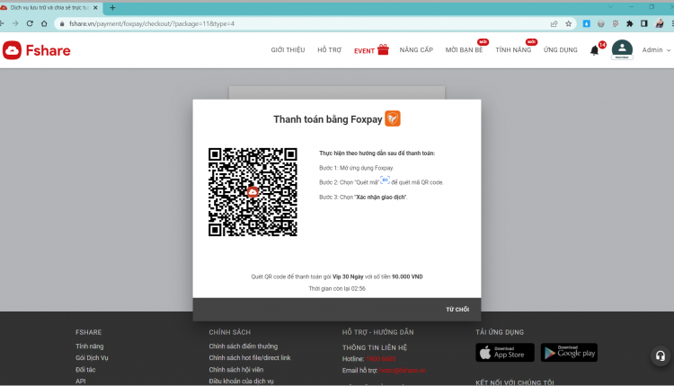Open the TÍNH NĂNG menu
The height and width of the screenshot is (386, 674).
click(513, 49)
